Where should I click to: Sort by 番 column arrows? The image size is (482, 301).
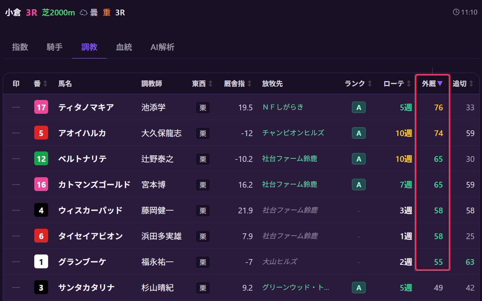(45, 83)
